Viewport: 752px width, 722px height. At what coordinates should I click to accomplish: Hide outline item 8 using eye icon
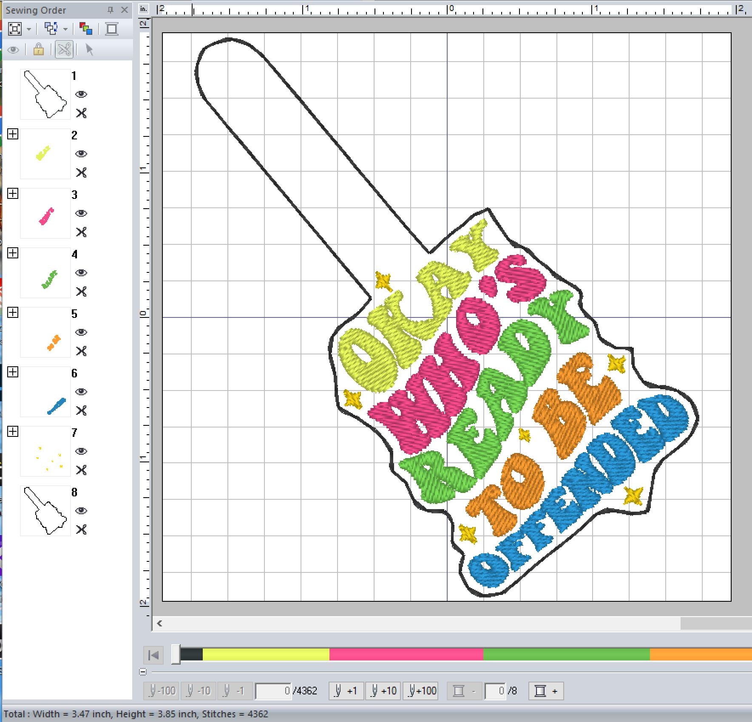[x=81, y=511]
